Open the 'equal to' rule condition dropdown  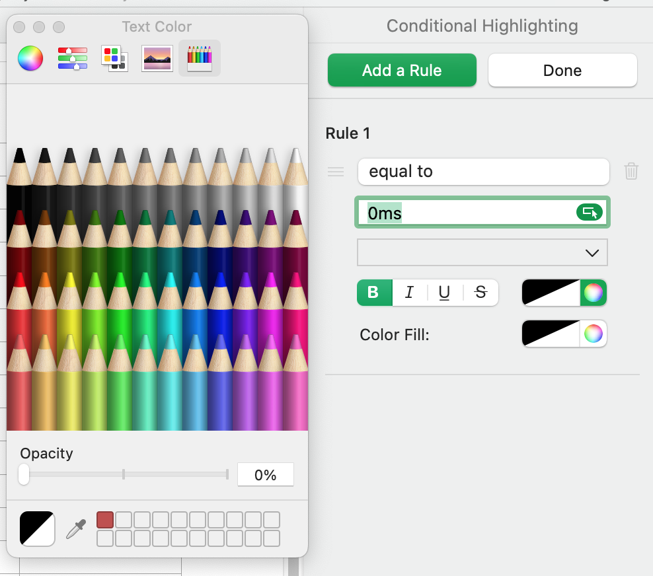click(483, 172)
